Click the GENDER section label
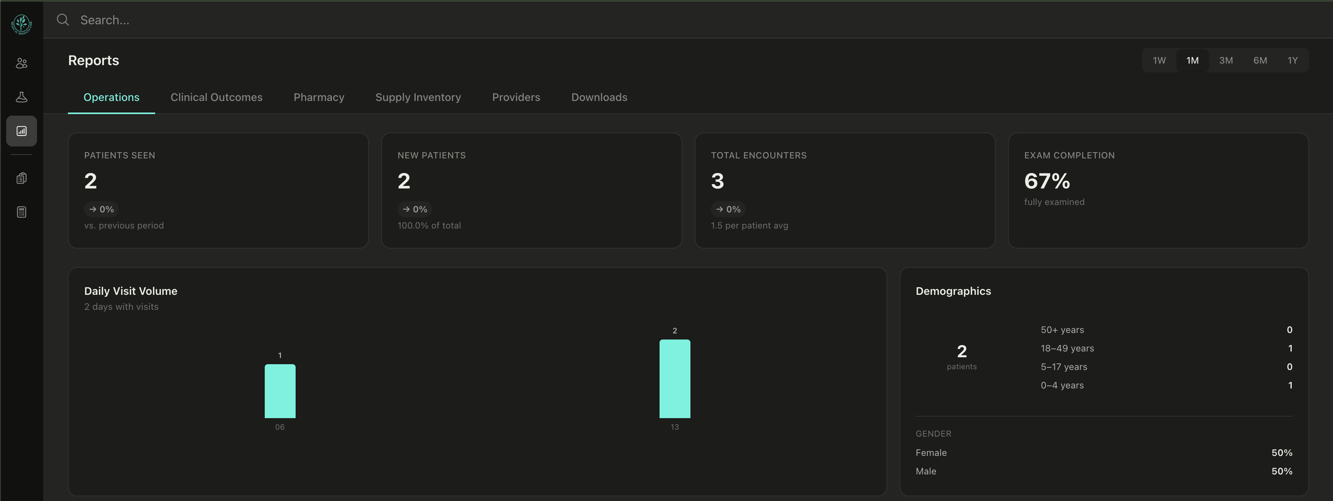This screenshot has width=1333, height=501. pyautogui.click(x=934, y=434)
